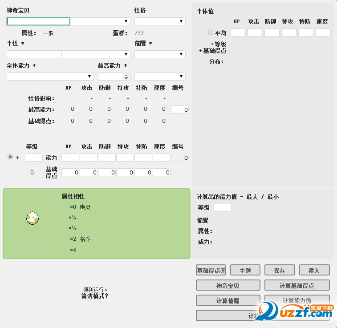Click the Pokémon egg sprite image
The width and height of the screenshot is (337, 328).
tap(32, 218)
